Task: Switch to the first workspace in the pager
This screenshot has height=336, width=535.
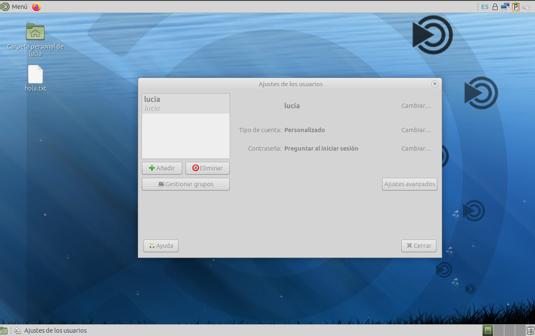Action: click(488, 331)
